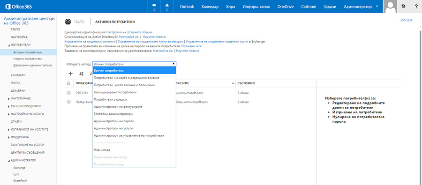Open КОНТАКТИ in the sidebar
The height and width of the screenshot is (185, 422).
[18, 75]
